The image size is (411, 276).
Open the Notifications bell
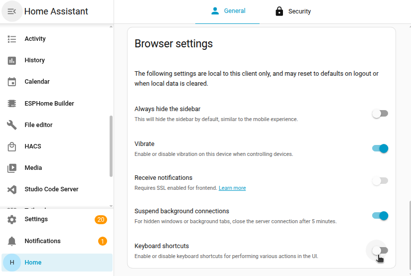(x=12, y=241)
